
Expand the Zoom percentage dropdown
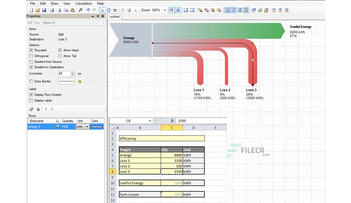165,10
